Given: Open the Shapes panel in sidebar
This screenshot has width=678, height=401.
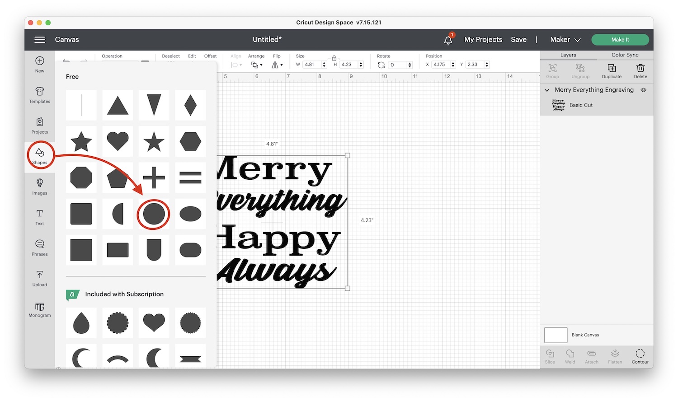Looking at the screenshot, I should click(40, 155).
